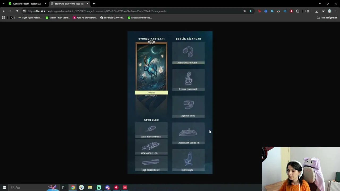Show browser downloads

click(317, 11)
